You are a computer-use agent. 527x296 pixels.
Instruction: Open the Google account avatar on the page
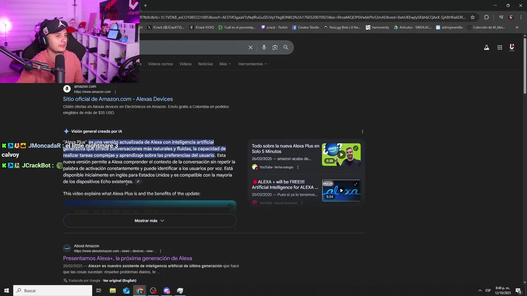(512, 47)
